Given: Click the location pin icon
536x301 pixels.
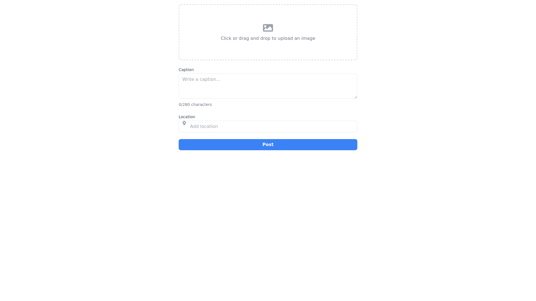Looking at the screenshot, I should (184, 123).
